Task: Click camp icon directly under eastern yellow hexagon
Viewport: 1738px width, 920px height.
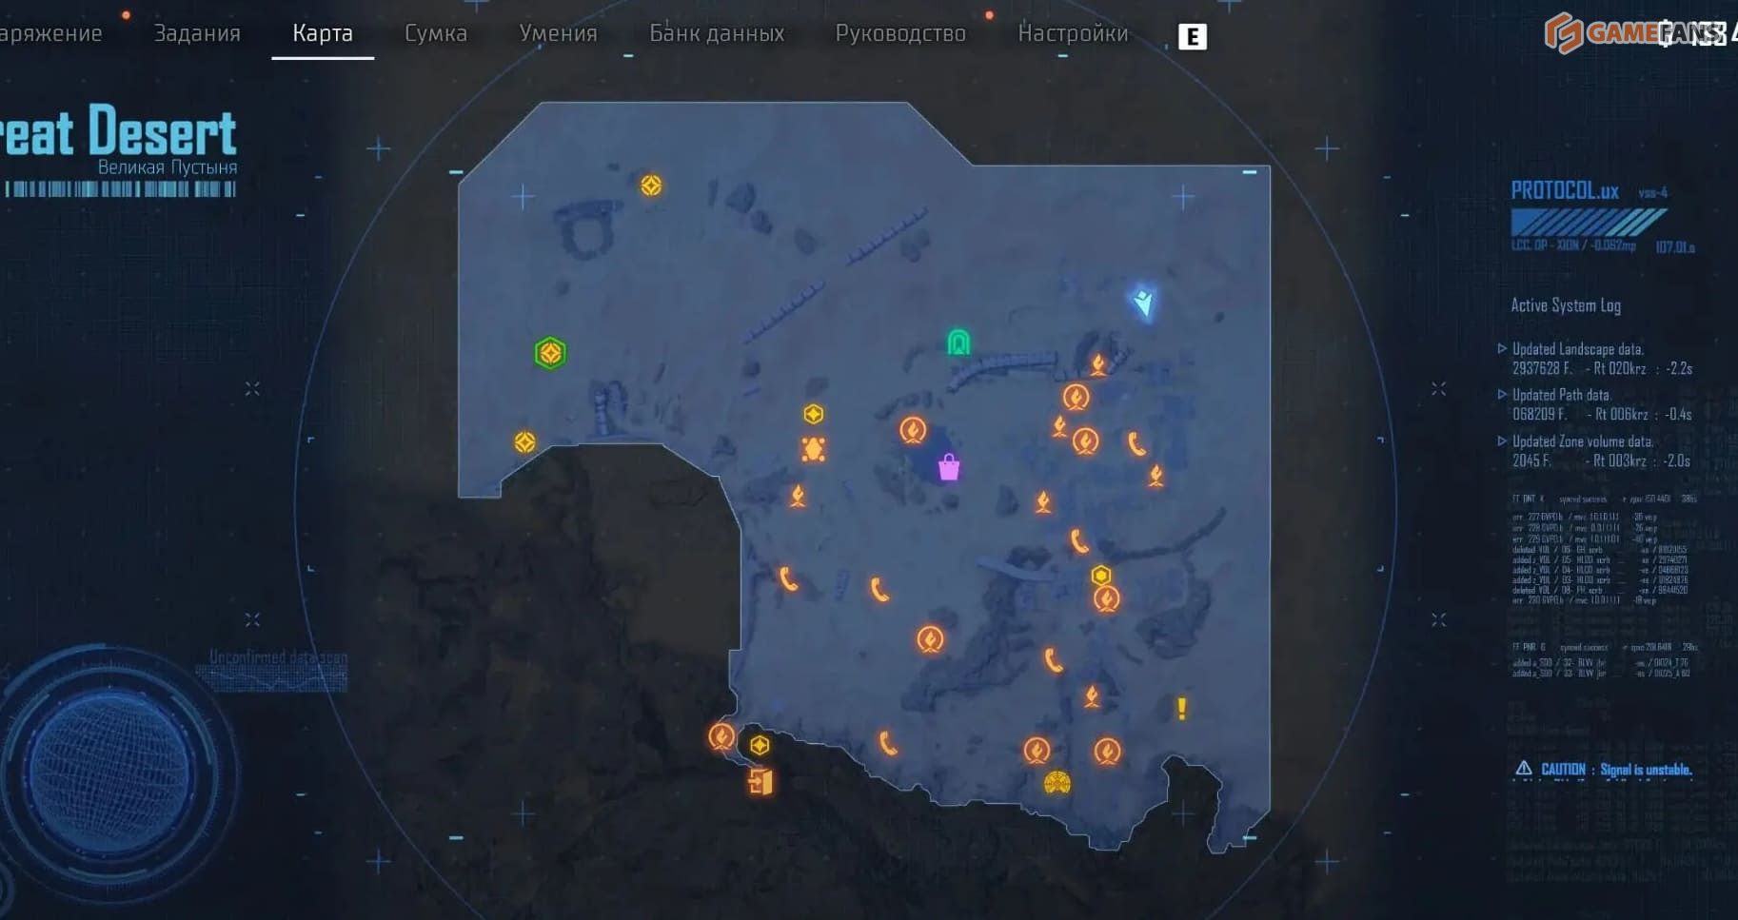Action: 1106,599
